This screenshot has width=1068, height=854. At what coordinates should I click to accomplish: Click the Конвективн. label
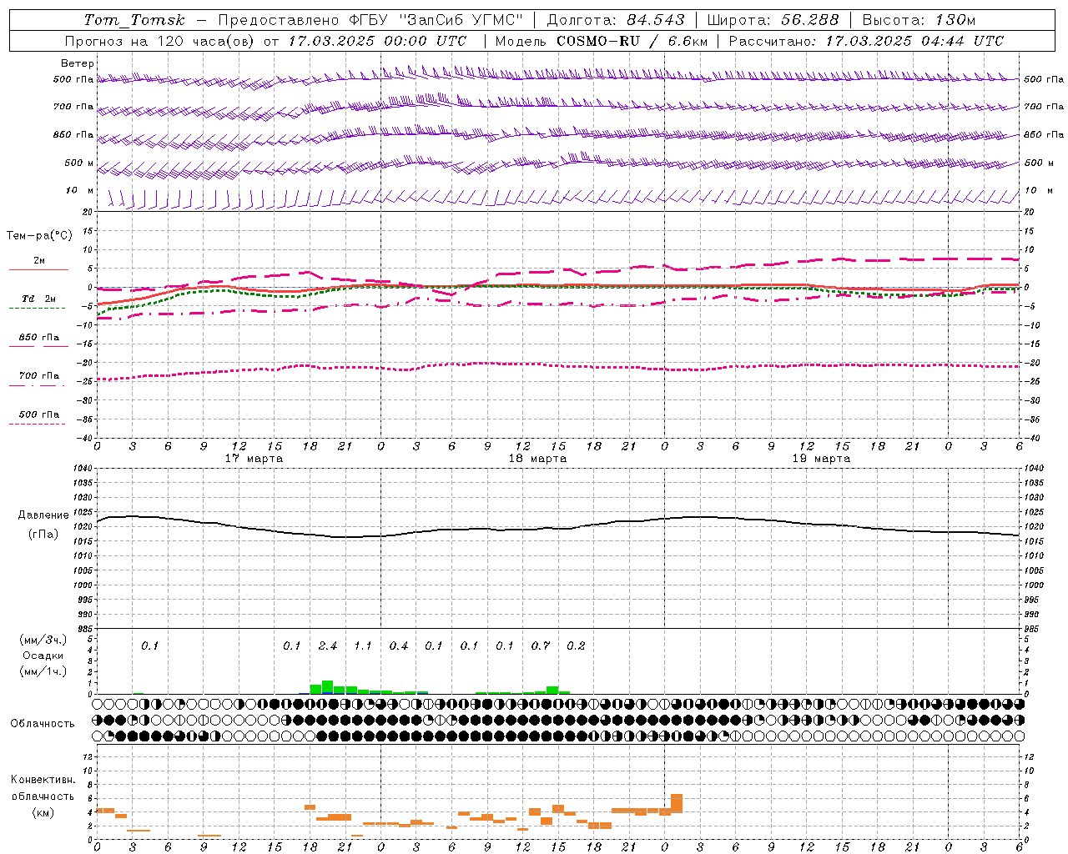click(43, 780)
